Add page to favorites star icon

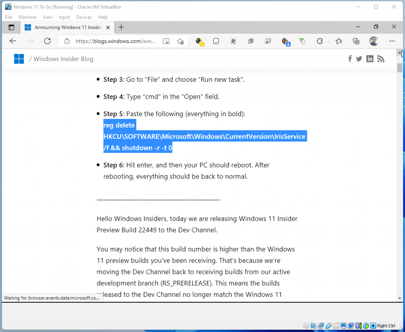coord(180,41)
